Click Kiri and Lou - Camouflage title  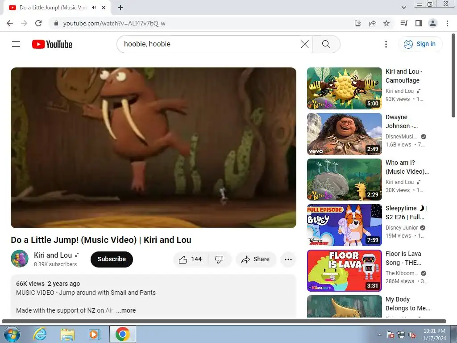403,76
